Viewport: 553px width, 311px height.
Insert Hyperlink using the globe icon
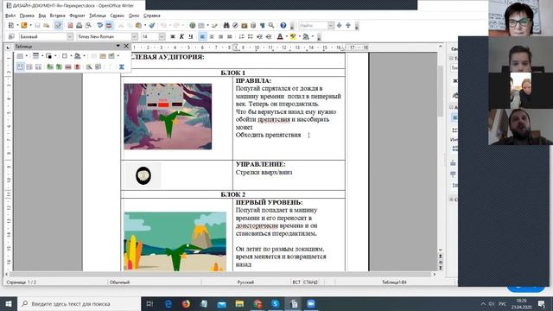coord(192,25)
